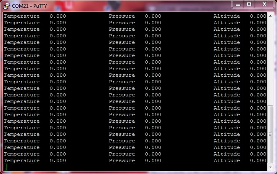
Task: Click the vertical scrollbar thumb
Action: pos(270,135)
